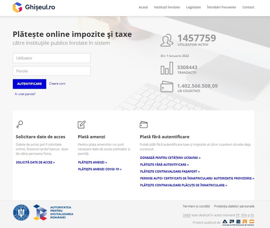Click the 3308443 transactions figure
The image size is (270, 228).
pyautogui.click(x=187, y=67)
